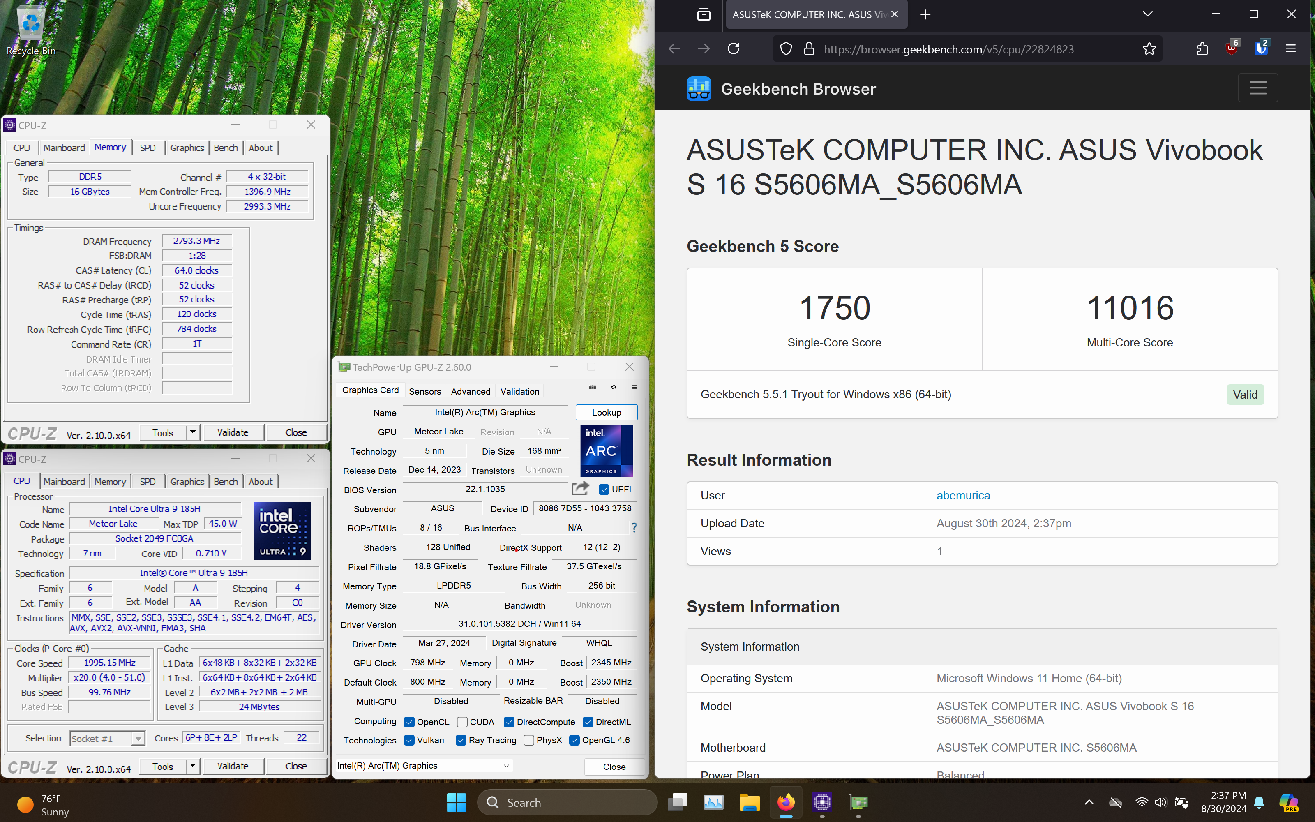Image resolution: width=1315 pixels, height=822 pixels.
Task: Open Firefox extensions puzzle icon
Action: 1202,49
